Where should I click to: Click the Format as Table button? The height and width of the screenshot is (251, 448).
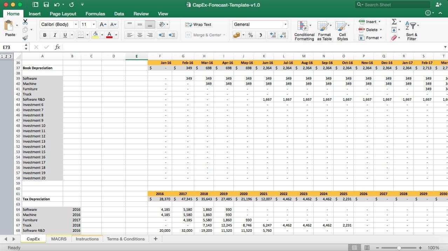click(x=324, y=30)
